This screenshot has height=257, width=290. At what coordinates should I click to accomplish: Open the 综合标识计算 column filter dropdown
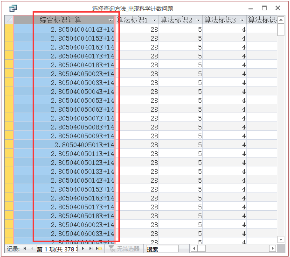[x=110, y=20]
